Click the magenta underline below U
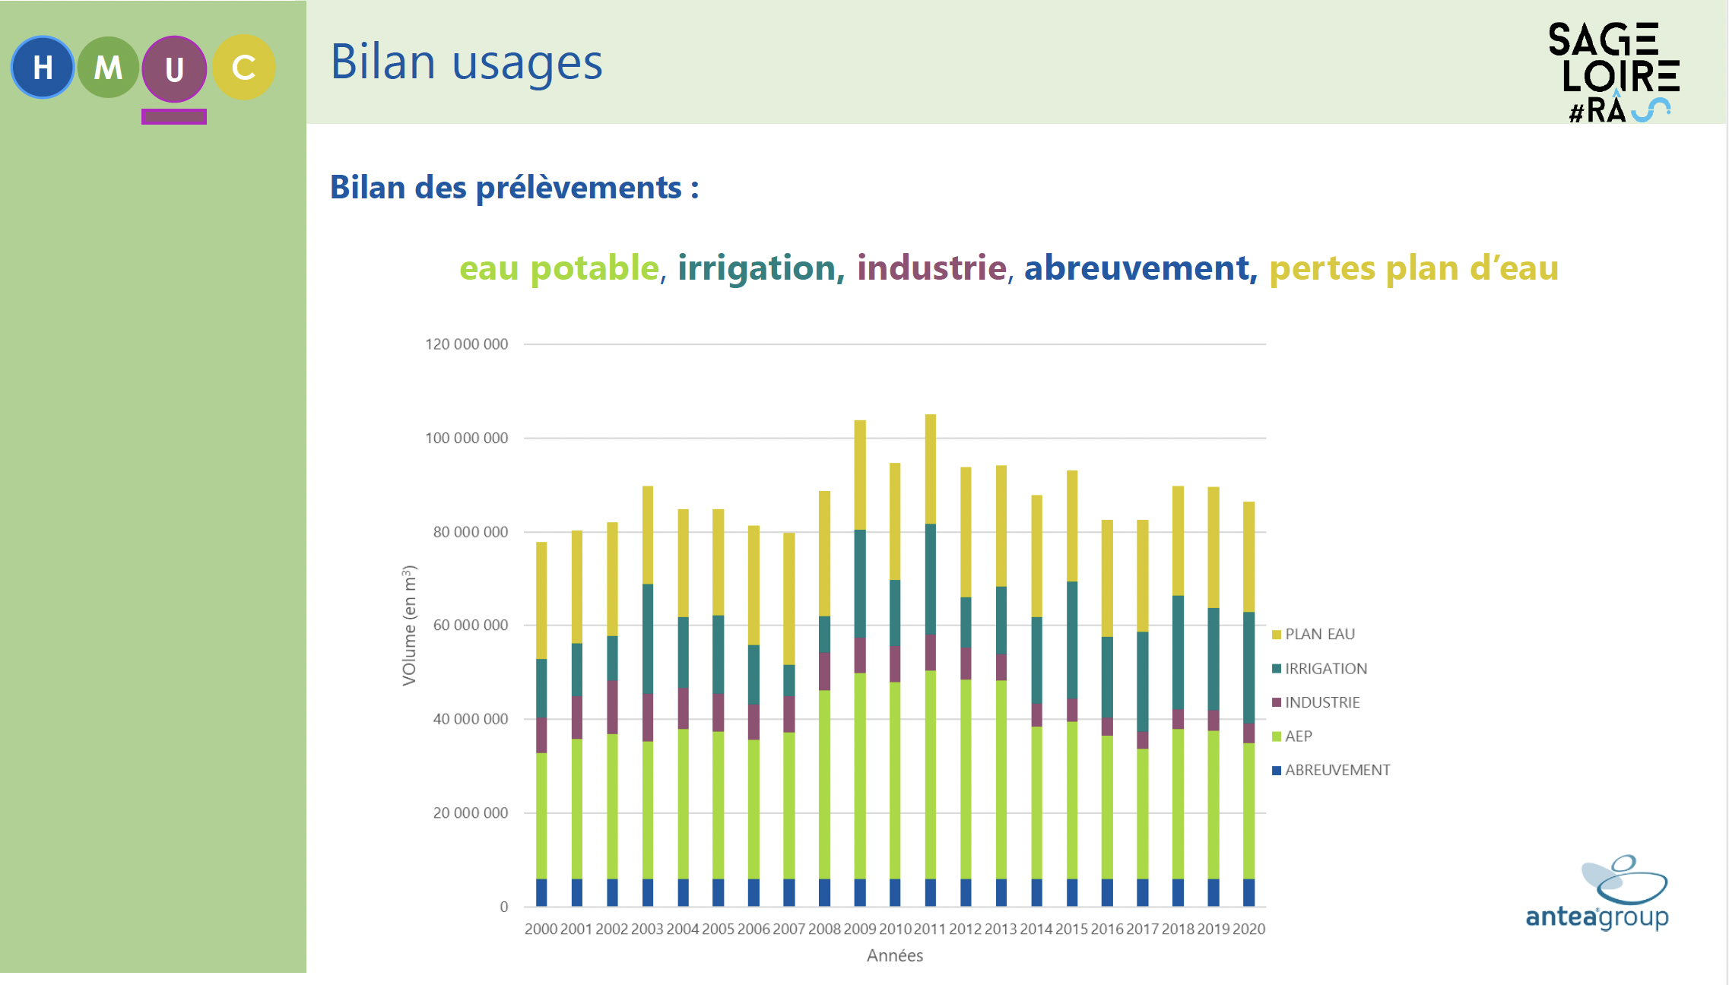The height and width of the screenshot is (985, 1729). [x=174, y=116]
